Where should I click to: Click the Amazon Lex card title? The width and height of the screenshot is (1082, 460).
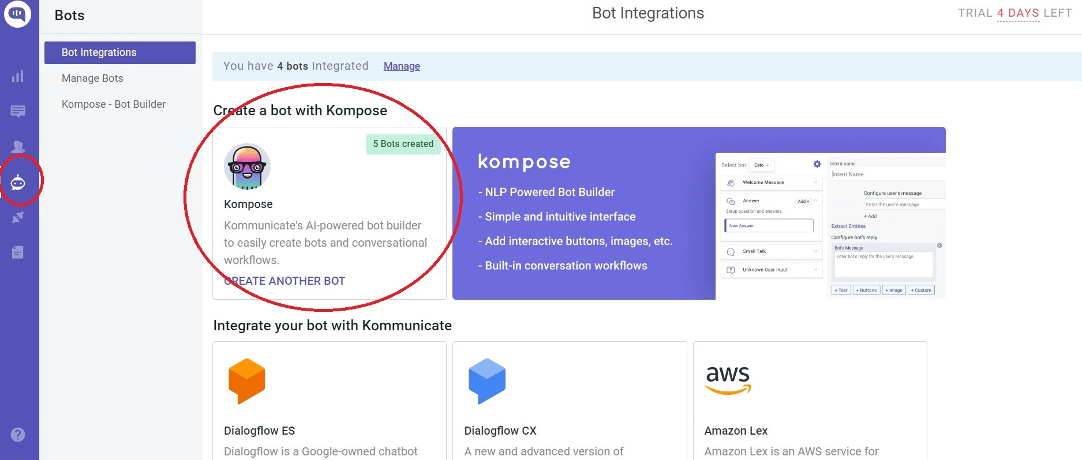click(x=736, y=431)
